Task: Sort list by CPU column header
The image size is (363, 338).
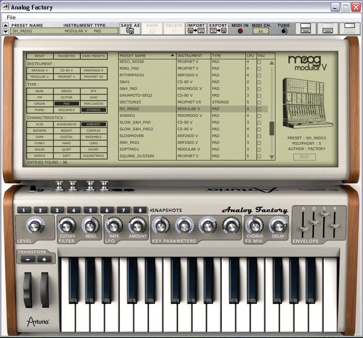Action: (251, 56)
